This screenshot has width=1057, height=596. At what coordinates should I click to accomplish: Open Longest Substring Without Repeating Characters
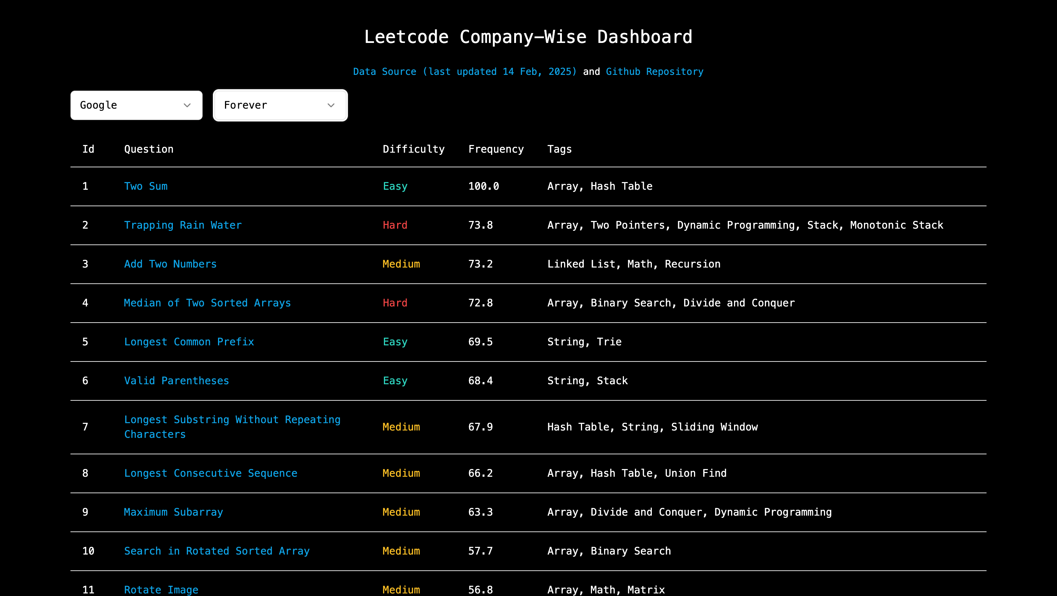(232, 420)
